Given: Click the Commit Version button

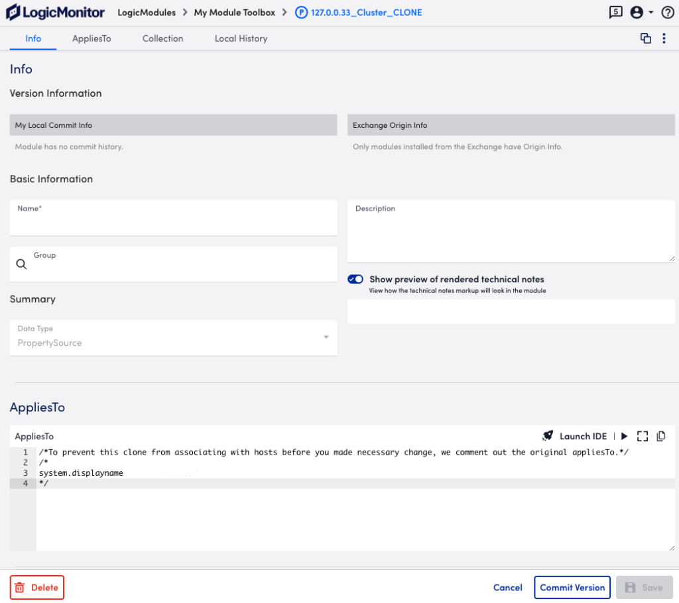Looking at the screenshot, I should point(572,587).
